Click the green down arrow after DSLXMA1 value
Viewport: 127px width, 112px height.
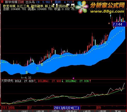click(62, 81)
